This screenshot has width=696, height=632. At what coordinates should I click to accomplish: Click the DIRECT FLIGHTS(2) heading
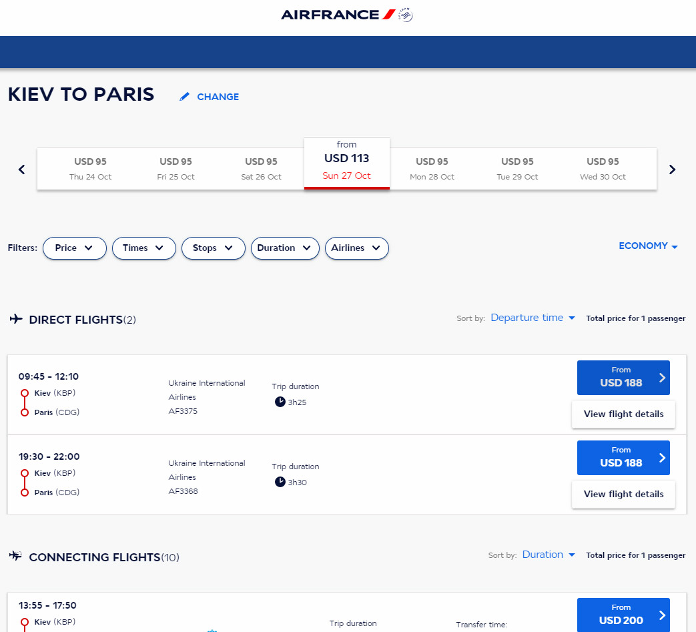[x=82, y=320]
